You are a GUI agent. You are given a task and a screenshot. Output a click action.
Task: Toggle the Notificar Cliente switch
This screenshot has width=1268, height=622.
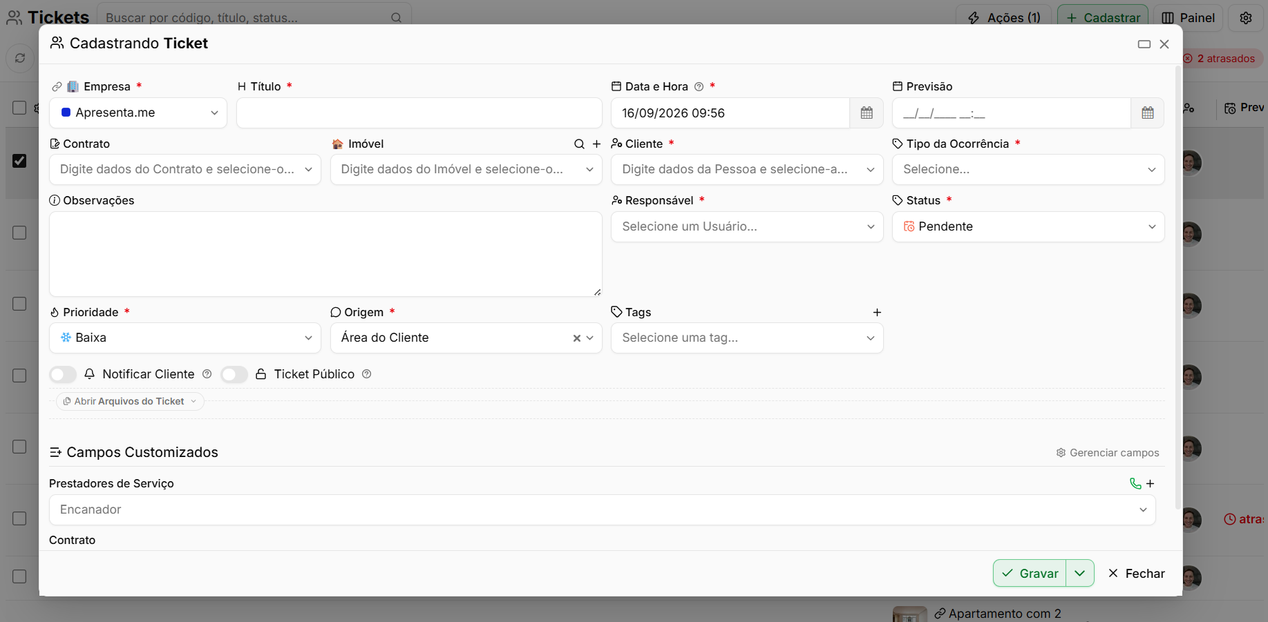click(x=63, y=374)
